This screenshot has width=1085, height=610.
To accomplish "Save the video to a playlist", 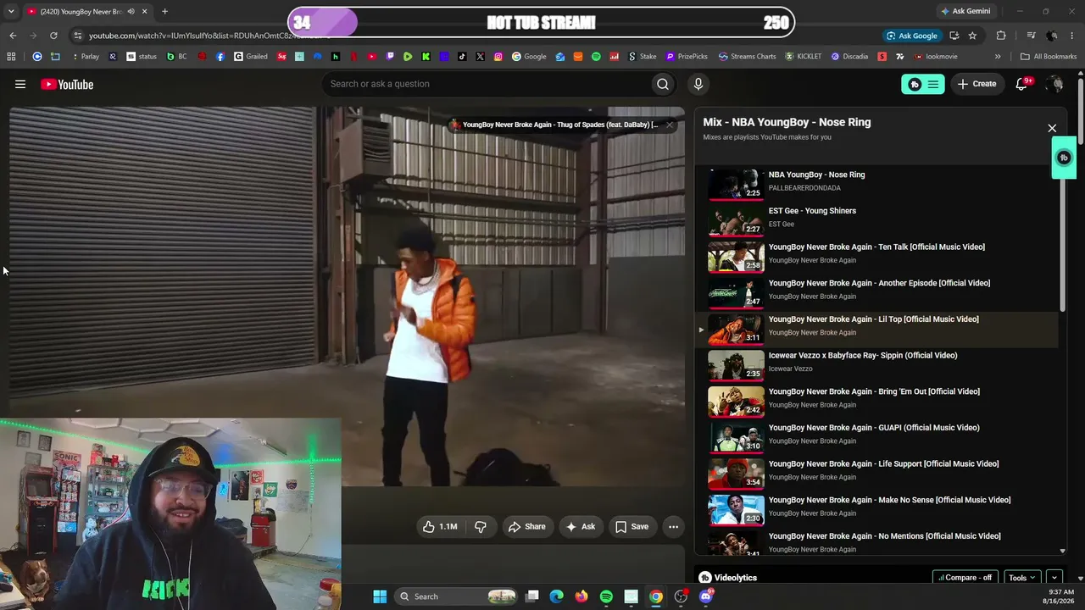I will pos(632,527).
